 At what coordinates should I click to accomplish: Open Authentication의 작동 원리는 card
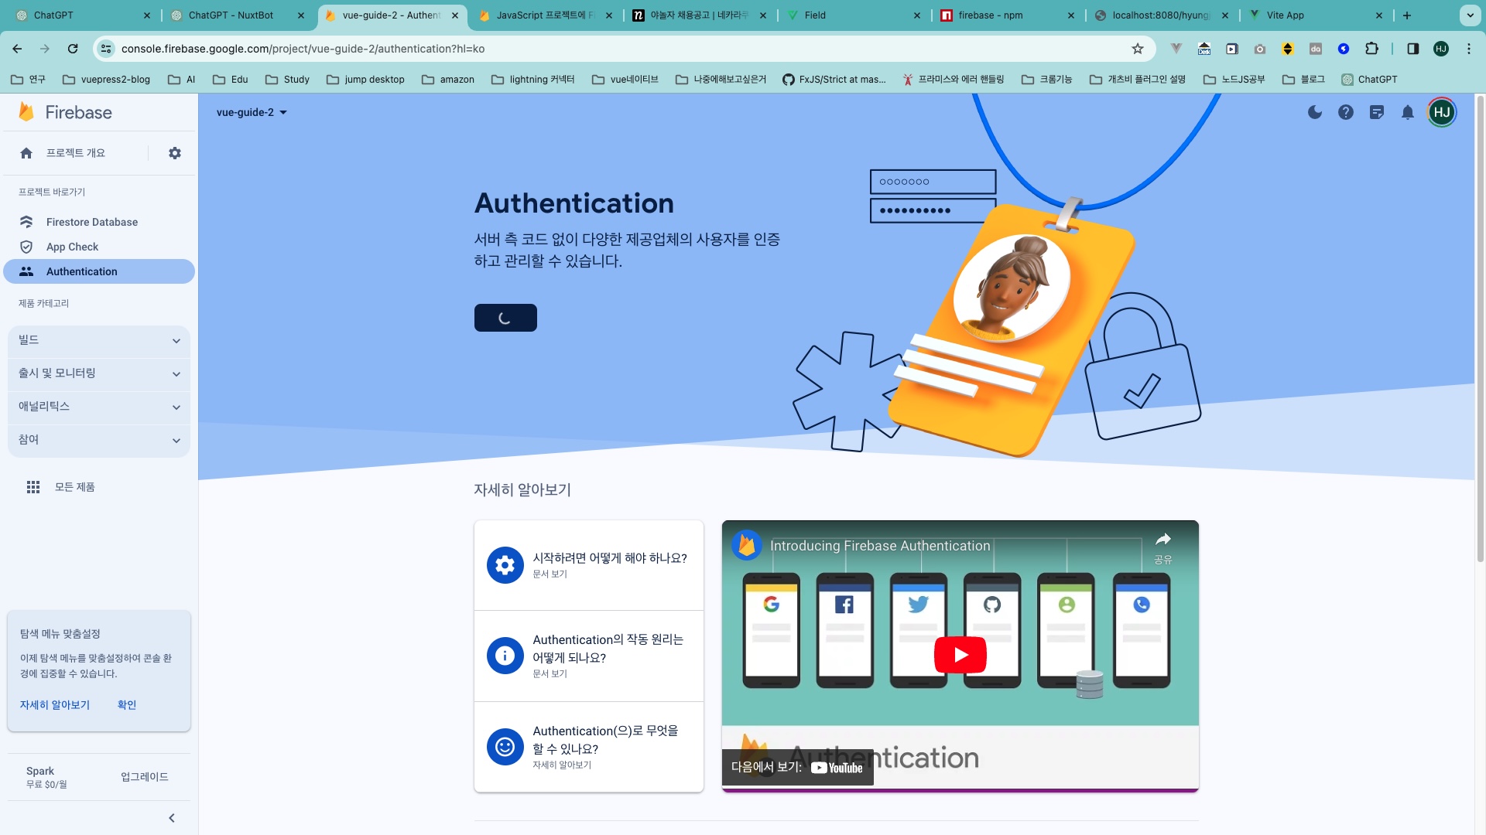(x=589, y=656)
